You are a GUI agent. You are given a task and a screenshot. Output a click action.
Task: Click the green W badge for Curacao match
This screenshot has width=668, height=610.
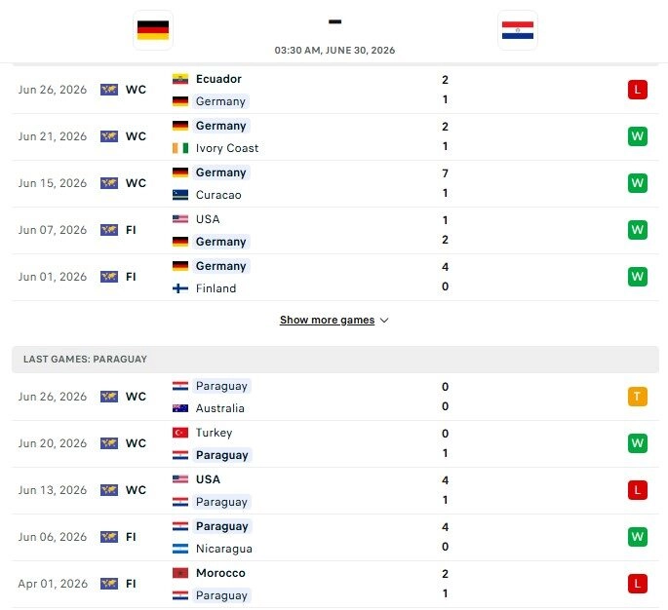coord(638,183)
